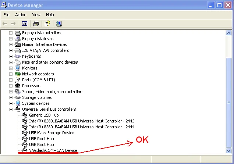Image resolution: width=234 pixels, height=164 pixels.
Task: Expand the Ports (COM & LPT) node
Action: click(x=11, y=80)
